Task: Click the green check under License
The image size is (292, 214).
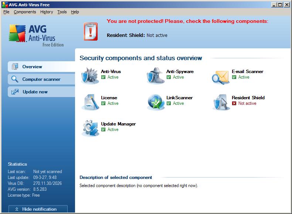Action: pos(103,103)
